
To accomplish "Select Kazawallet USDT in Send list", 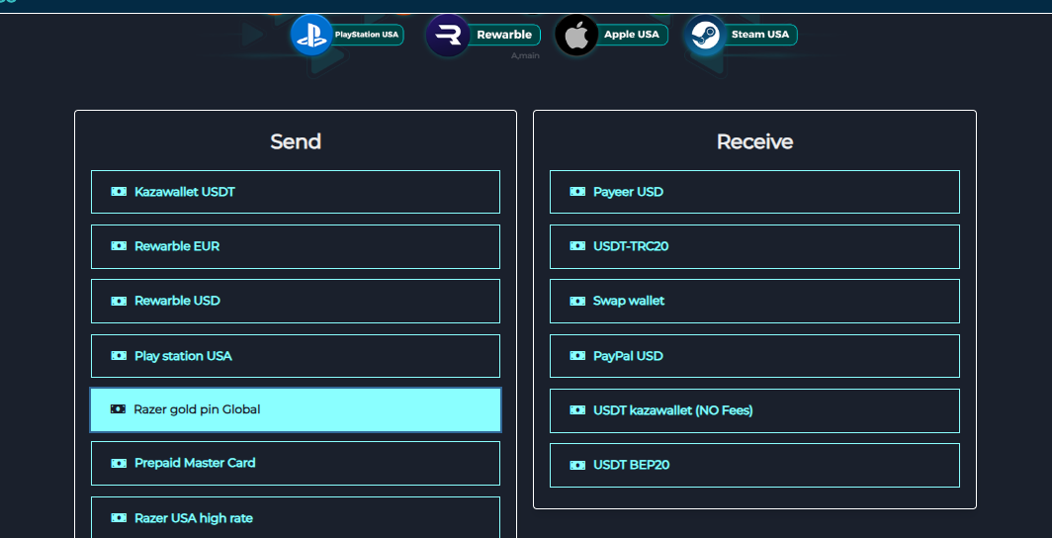I will 296,192.
